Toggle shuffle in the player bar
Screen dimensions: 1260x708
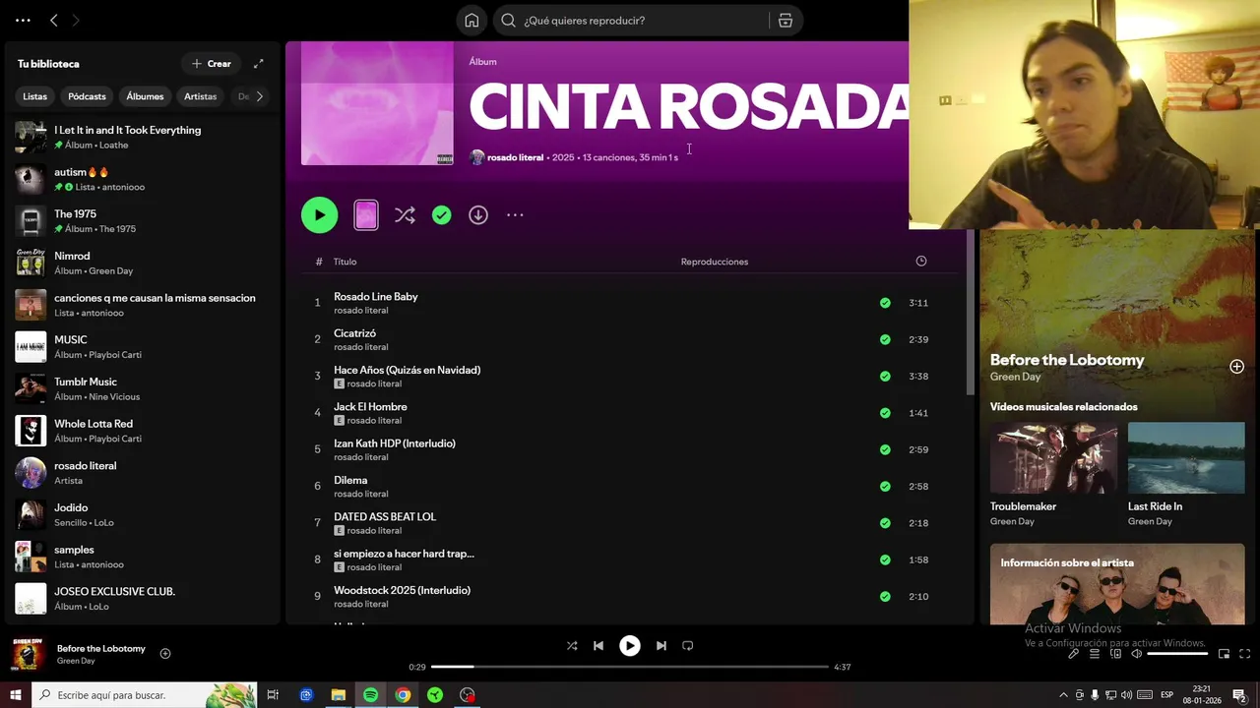(572, 646)
